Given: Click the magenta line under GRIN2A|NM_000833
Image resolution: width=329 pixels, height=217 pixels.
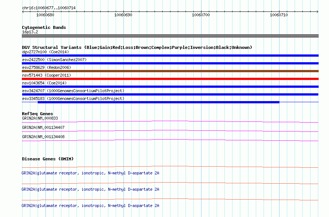Looking at the screenshot, I should pyautogui.click(x=170, y=121).
